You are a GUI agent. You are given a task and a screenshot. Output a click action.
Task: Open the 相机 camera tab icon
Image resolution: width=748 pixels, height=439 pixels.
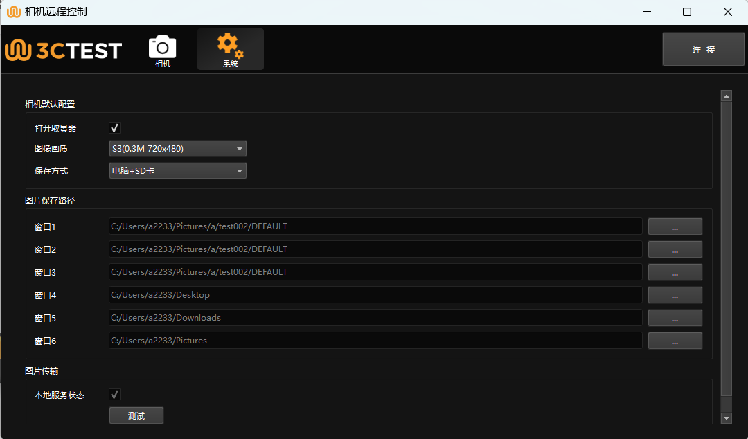(163, 48)
